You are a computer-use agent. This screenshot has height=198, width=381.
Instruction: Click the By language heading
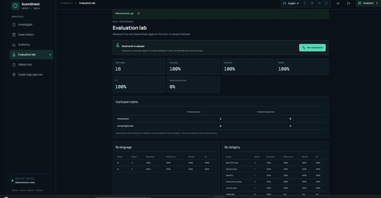pyautogui.click(x=124, y=147)
